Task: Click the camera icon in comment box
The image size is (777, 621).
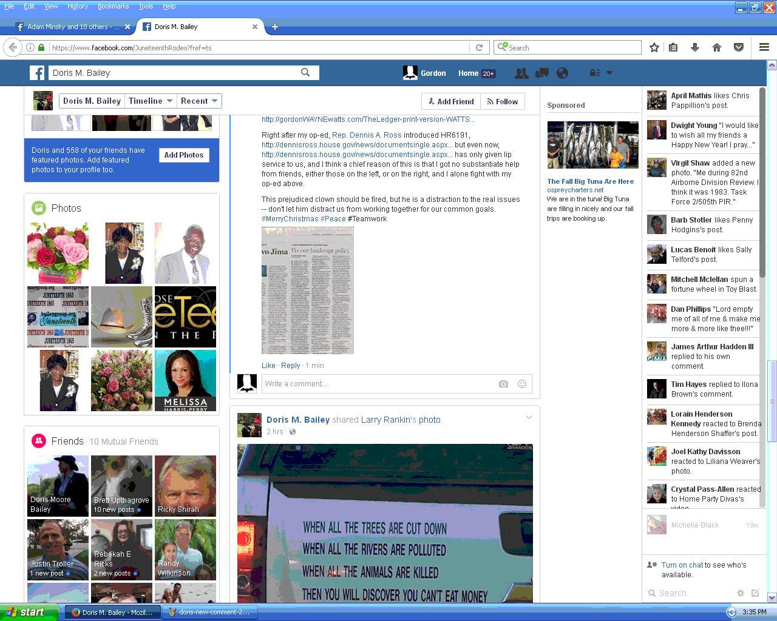Action: (503, 384)
